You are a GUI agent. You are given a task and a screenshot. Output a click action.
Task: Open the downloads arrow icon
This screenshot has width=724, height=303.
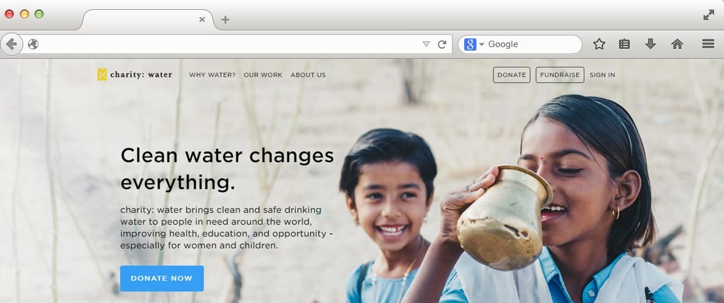tap(651, 44)
